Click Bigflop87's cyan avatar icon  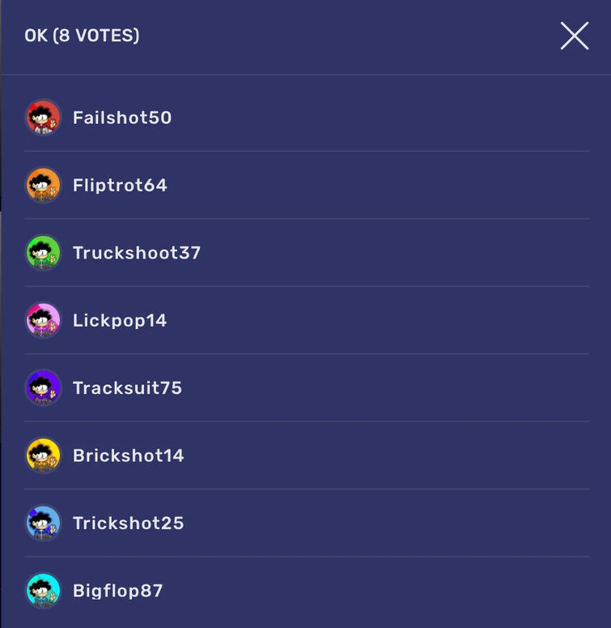click(43, 591)
